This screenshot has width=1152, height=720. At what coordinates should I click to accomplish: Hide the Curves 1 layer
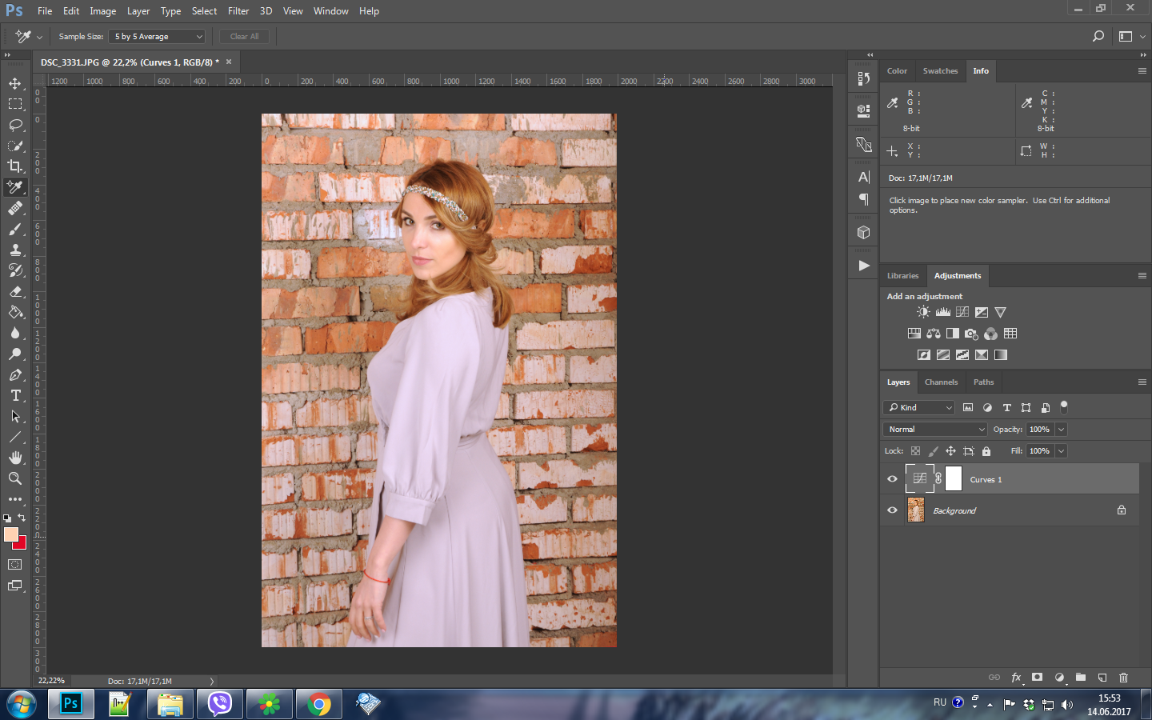tap(893, 479)
